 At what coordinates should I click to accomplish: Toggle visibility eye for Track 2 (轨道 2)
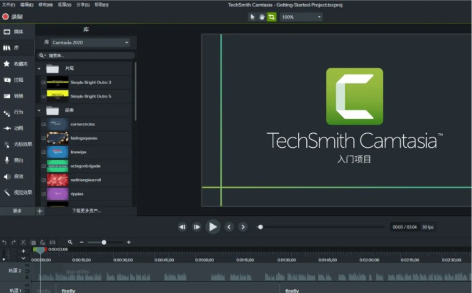click(x=27, y=266)
